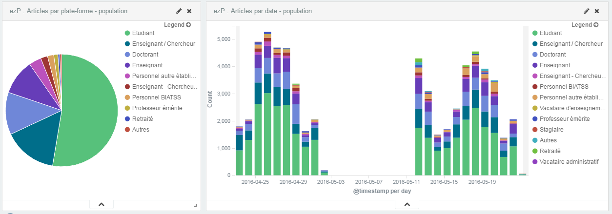The image size is (612, 214).
Task: Edit the 'Articles par plate-forme' pie panel
Action: (x=179, y=11)
